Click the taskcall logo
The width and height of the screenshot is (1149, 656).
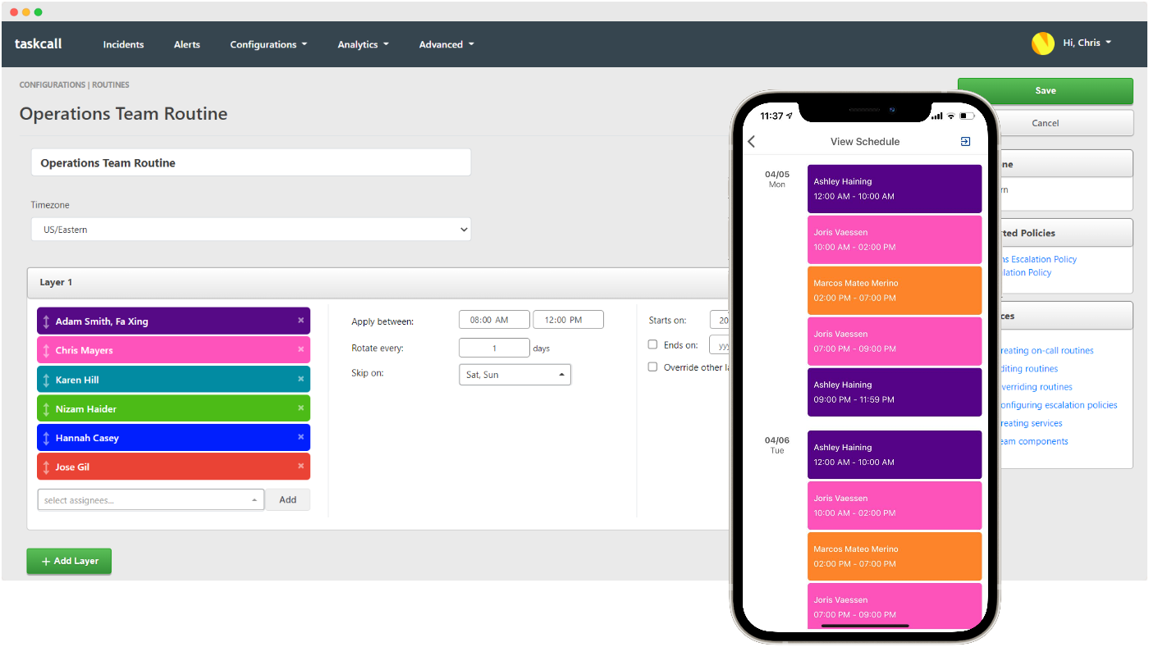click(38, 43)
